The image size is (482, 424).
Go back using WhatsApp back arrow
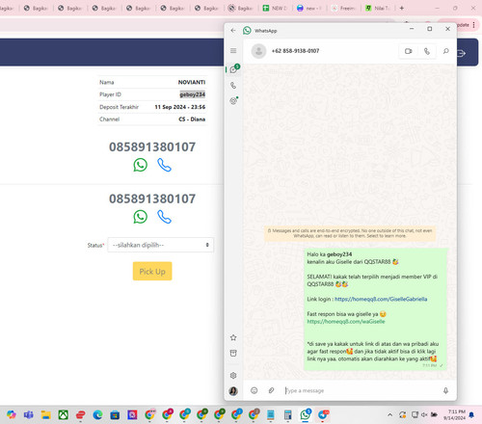click(233, 31)
